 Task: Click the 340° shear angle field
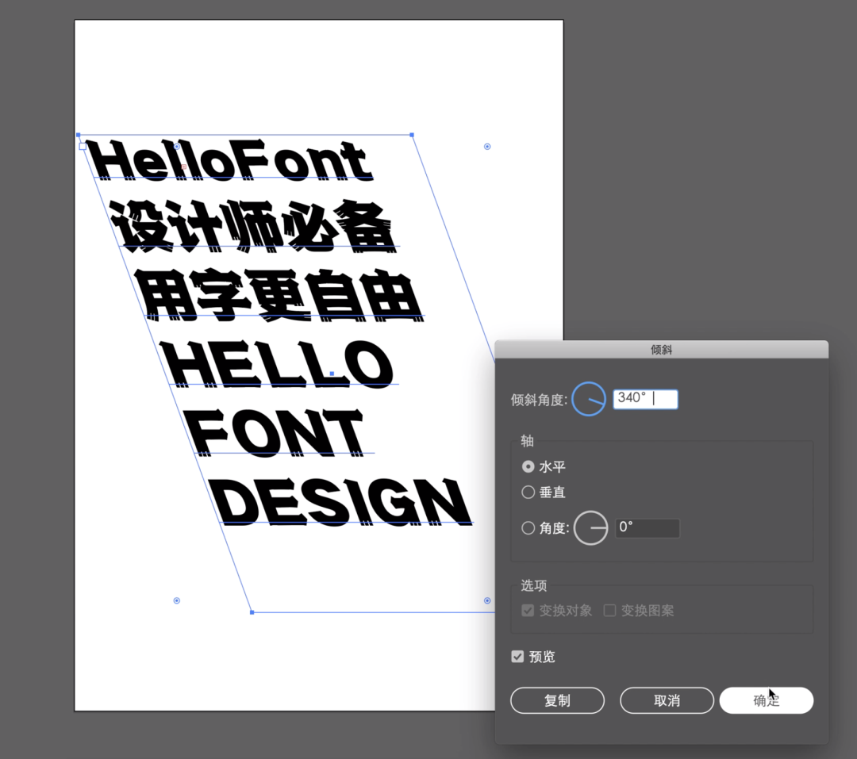click(644, 399)
